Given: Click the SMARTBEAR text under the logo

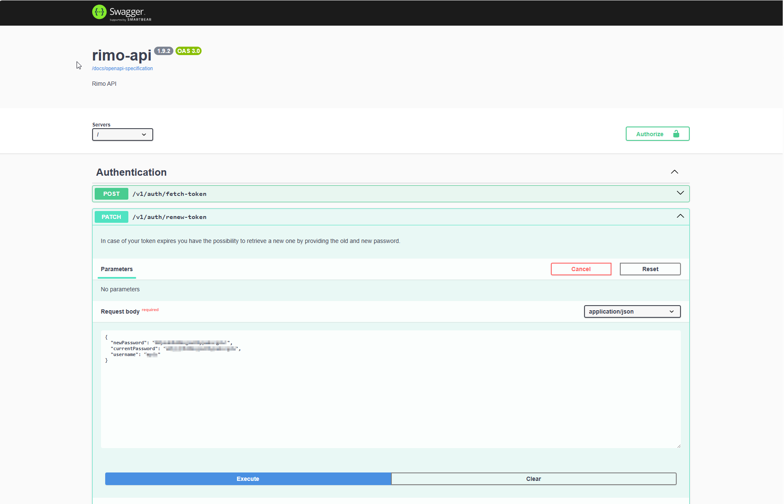Looking at the screenshot, I should tap(139, 19).
